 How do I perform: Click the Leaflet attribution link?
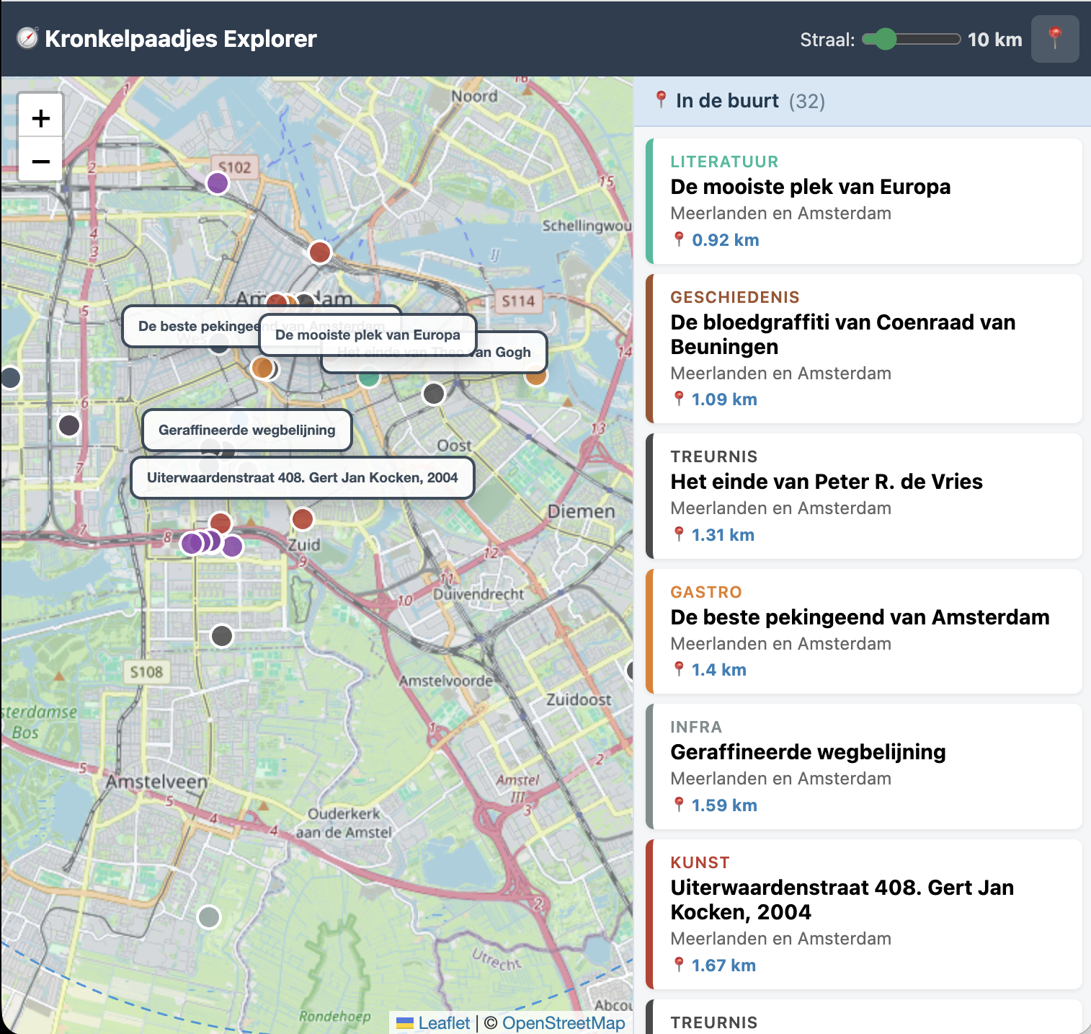[444, 1022]
